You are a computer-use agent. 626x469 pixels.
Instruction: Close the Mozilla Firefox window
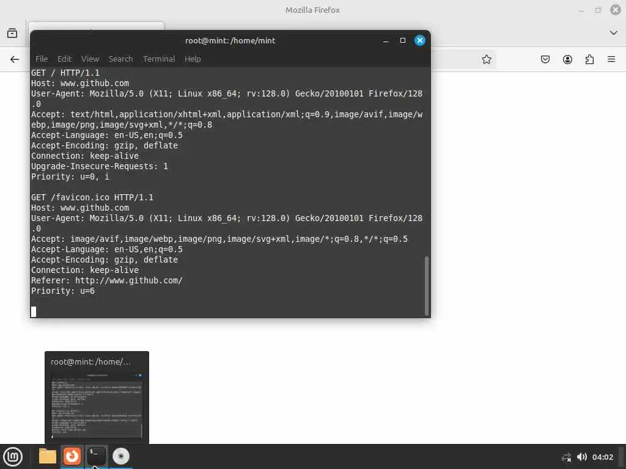pos(616,10)
